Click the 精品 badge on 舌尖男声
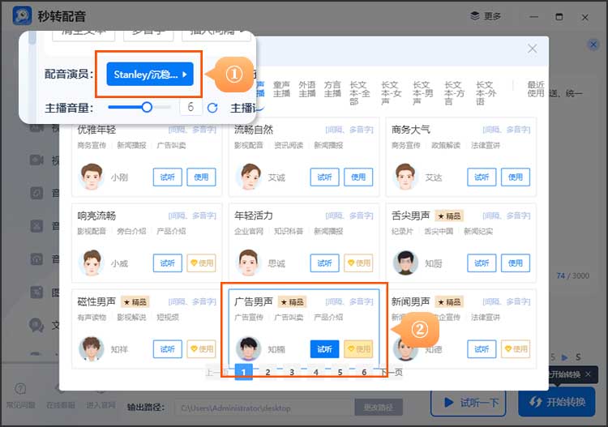Image resolution: width=608 pixels, height=427 pixels. (449, 216)
